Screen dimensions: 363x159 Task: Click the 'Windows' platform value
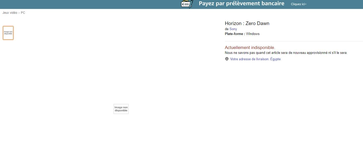253,34
